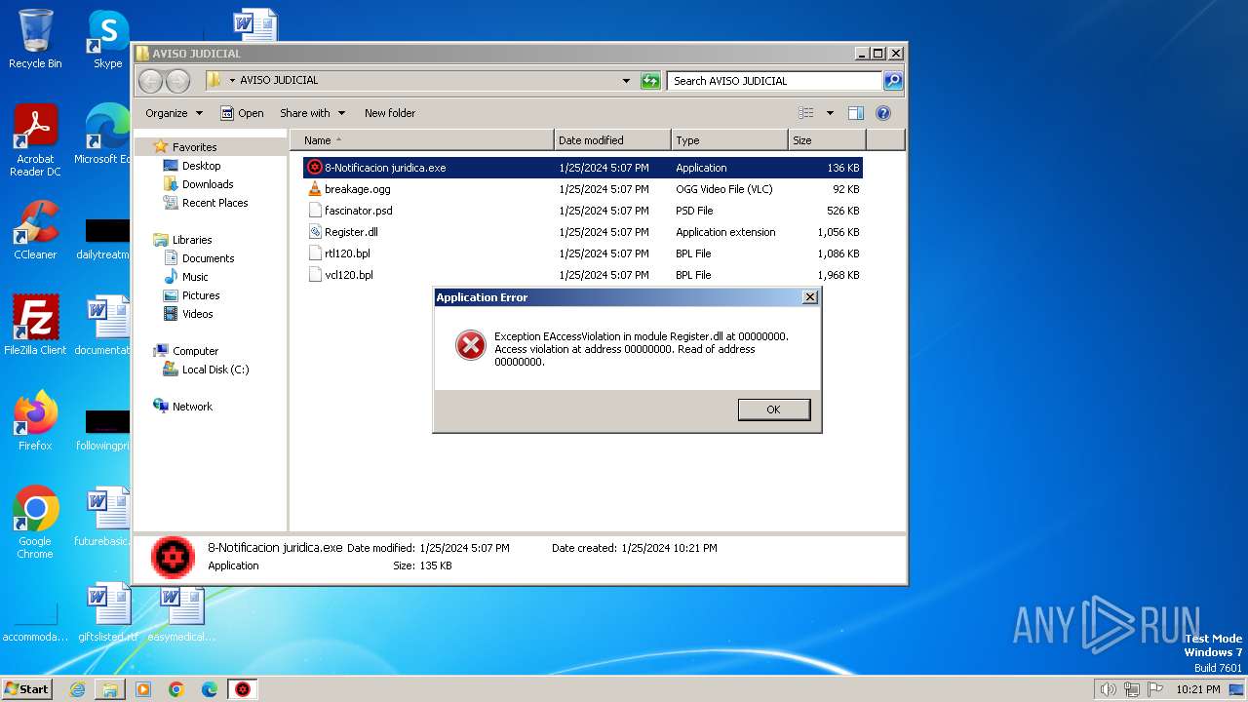Expand the address bar history dropdown
Screen dimensions: 1248x702
coord(626,81)
